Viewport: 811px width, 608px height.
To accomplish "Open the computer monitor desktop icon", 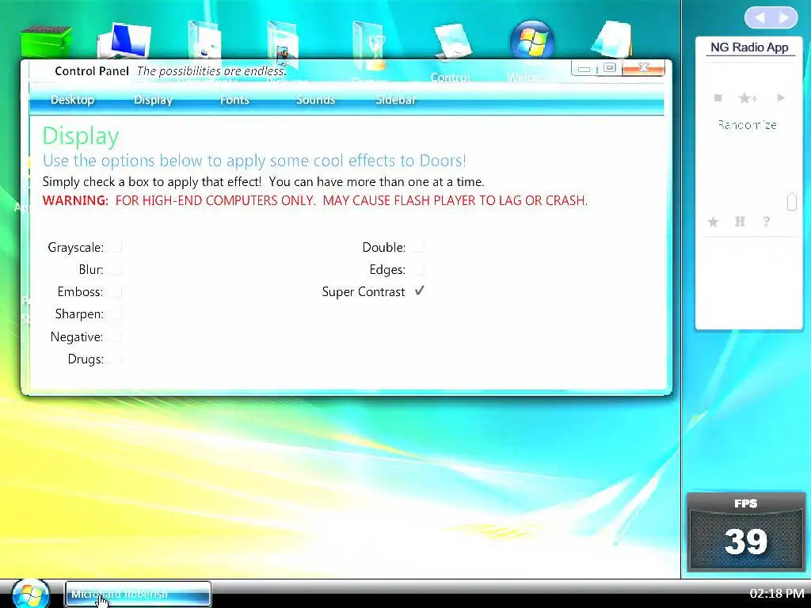I will [x=124, y=41].
